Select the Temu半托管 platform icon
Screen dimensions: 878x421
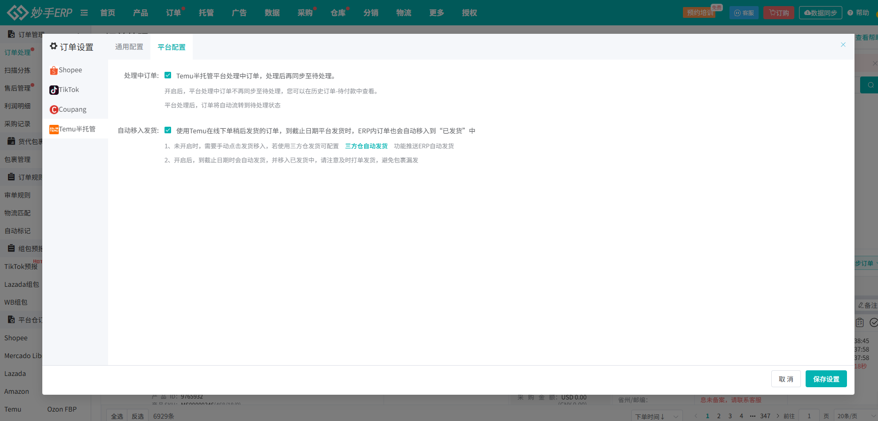coord(54,130)
